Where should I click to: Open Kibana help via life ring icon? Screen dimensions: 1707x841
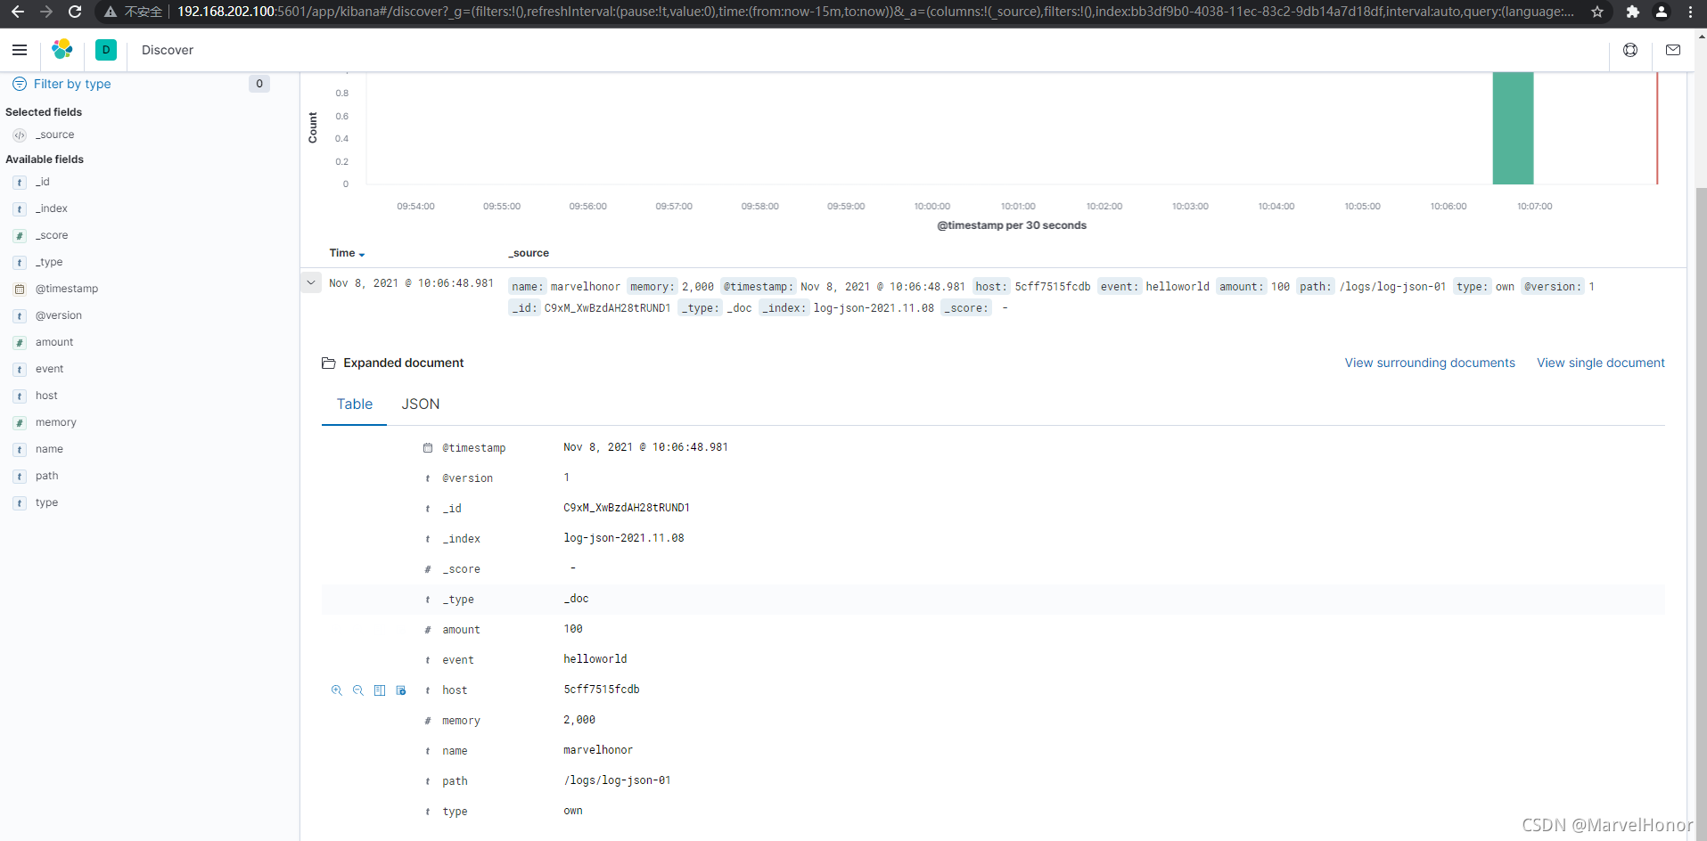click(x=1630, y=50)
